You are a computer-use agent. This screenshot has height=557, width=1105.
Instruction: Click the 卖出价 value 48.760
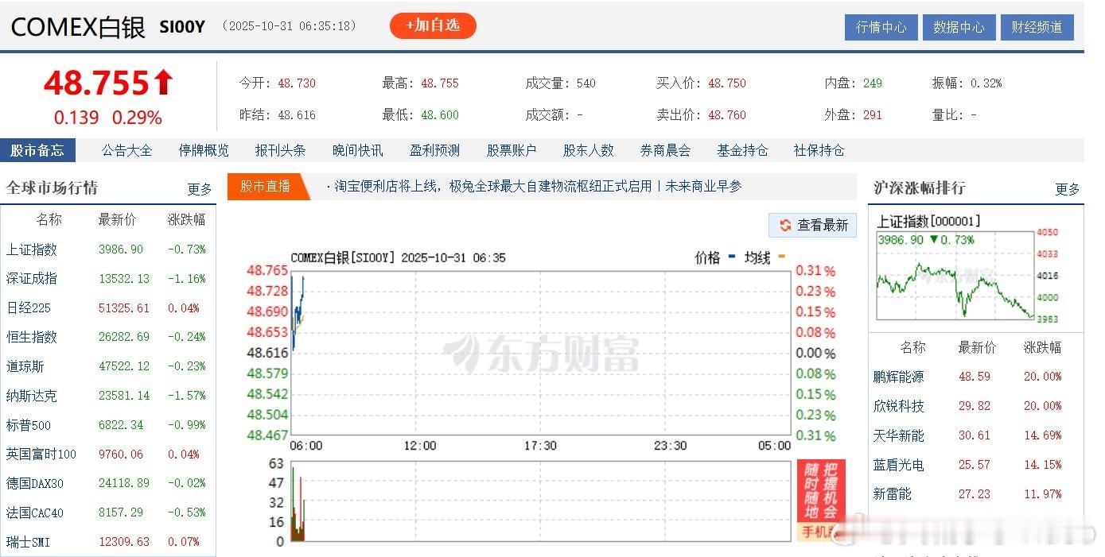[727, 115]
